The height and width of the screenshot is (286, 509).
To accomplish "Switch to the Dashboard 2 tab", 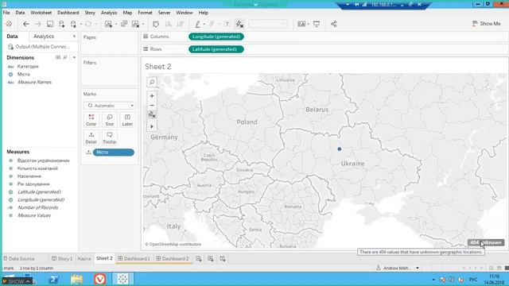I will click(173, 259).
